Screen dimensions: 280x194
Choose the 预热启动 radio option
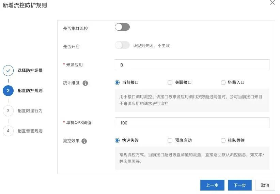click(170, 140)
